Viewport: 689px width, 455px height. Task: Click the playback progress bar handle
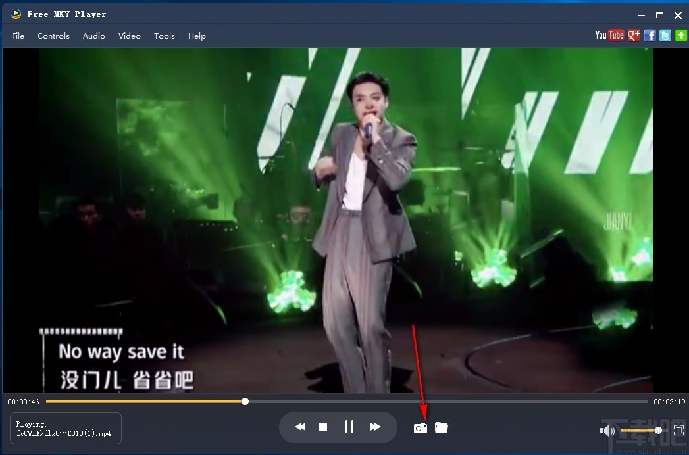click(x=245, y=401)
